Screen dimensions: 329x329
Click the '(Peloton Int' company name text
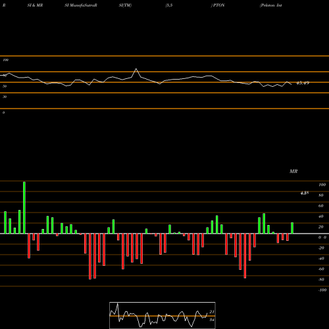pyautogui.click(x=271, y=5)
